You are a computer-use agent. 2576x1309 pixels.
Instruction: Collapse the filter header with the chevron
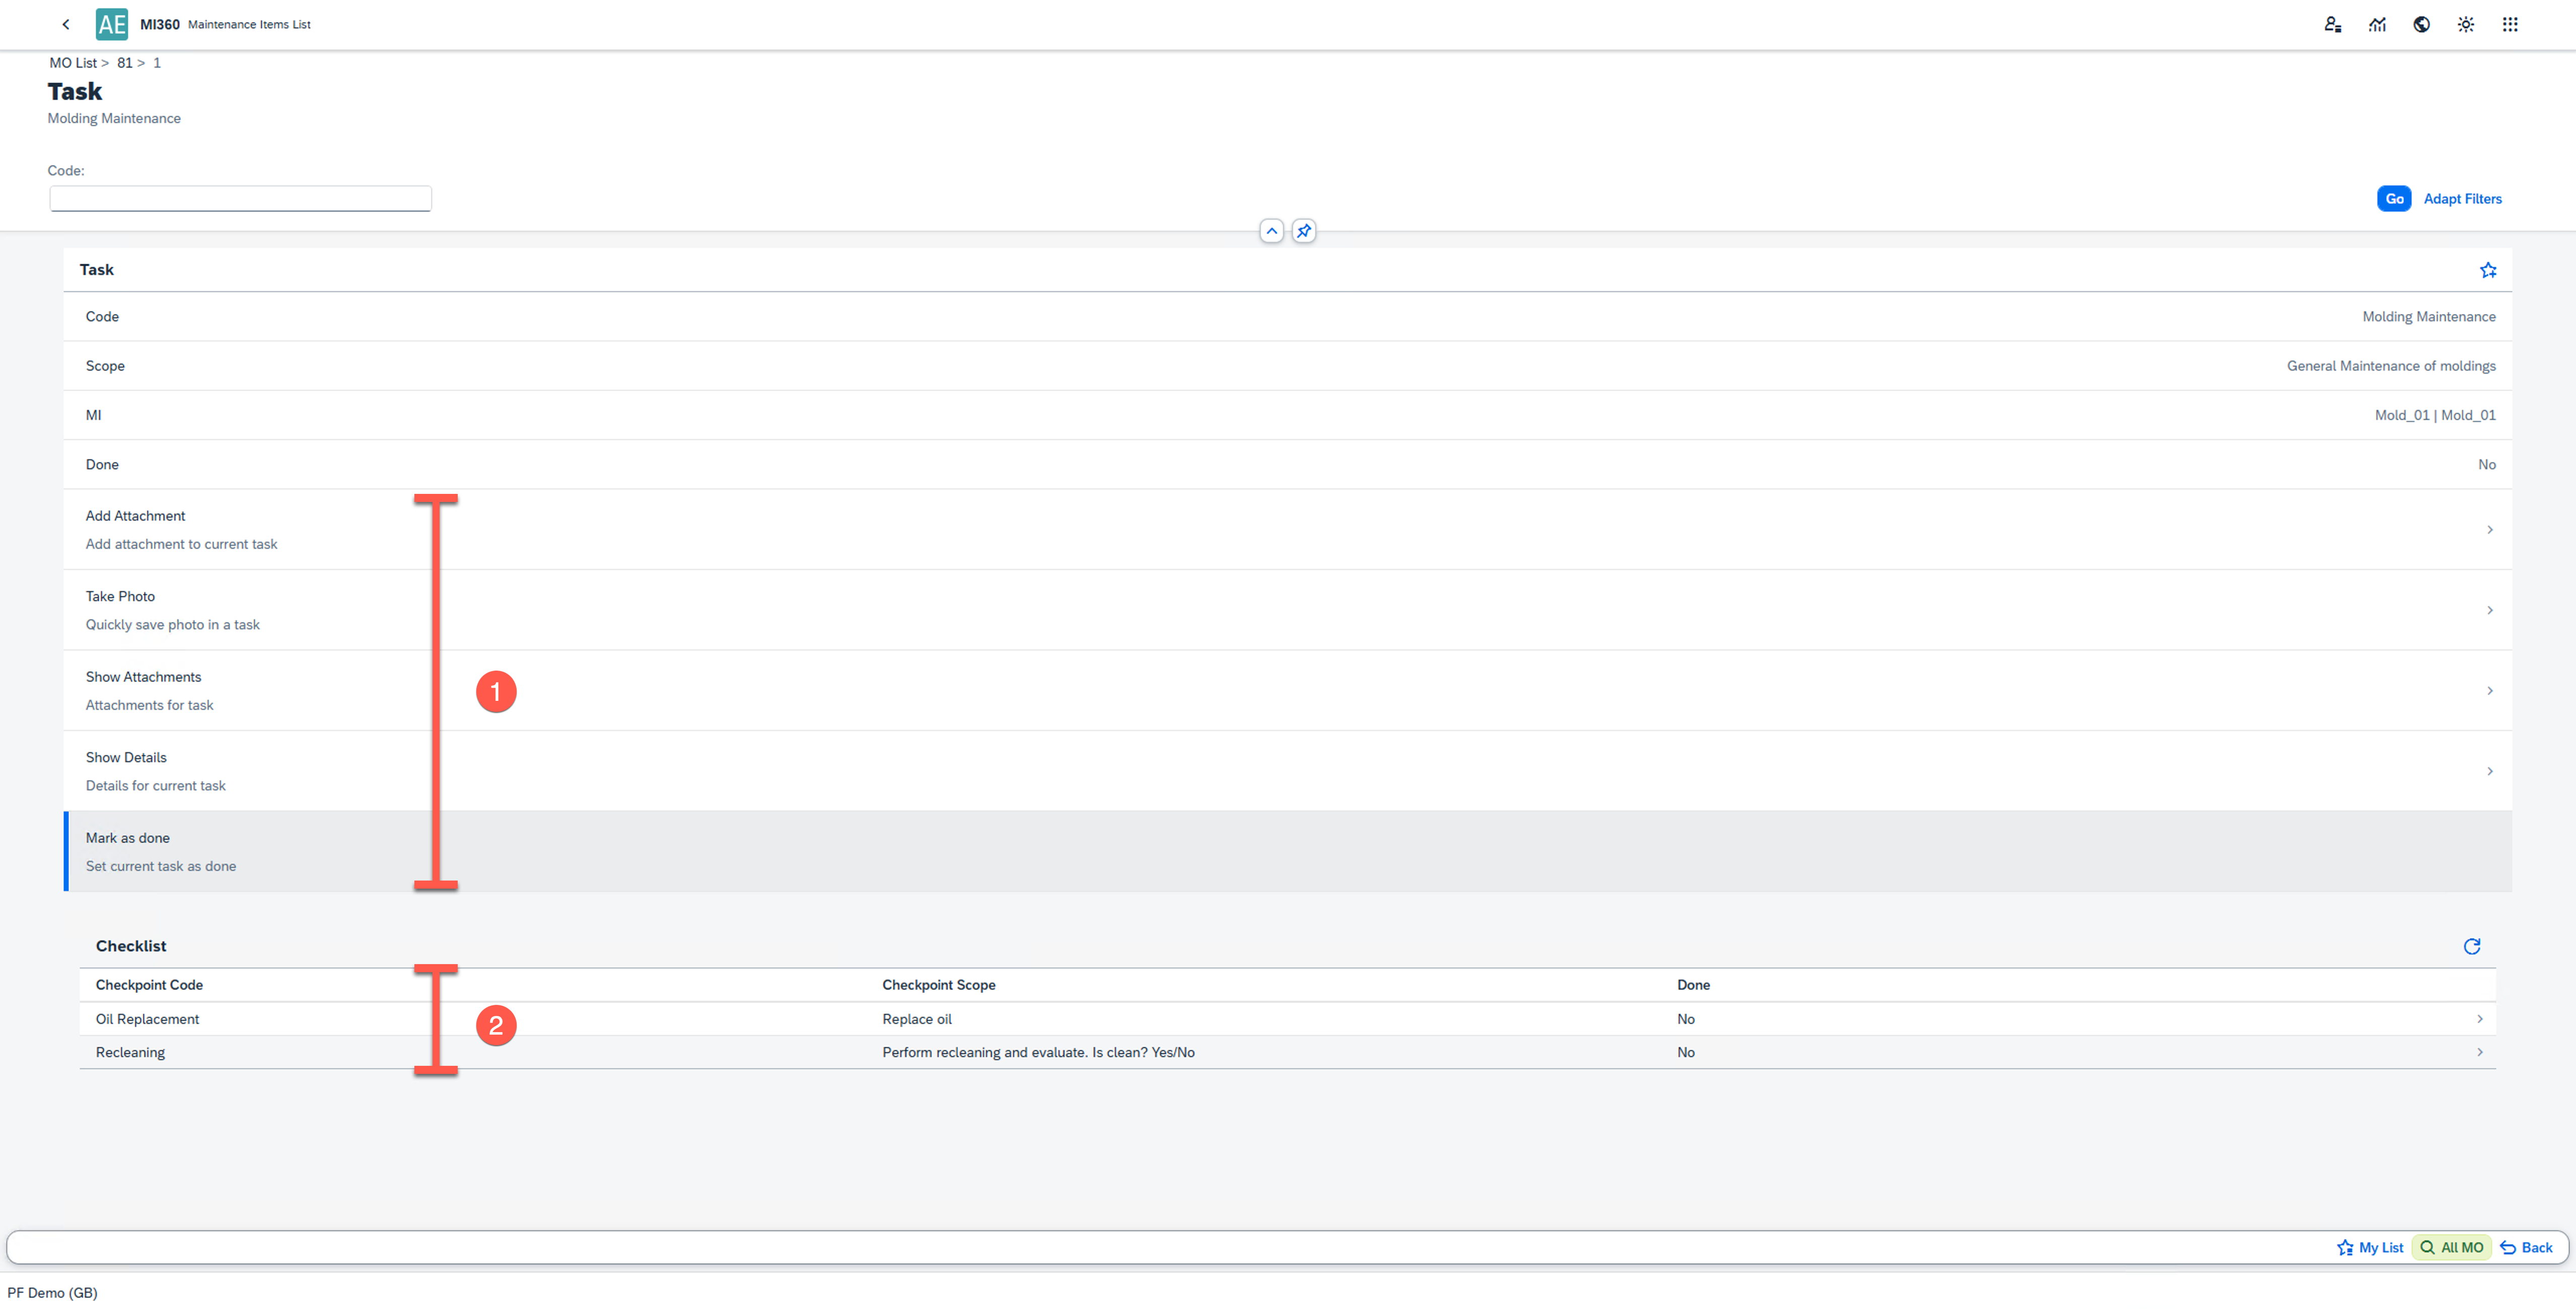point(1271,231)
